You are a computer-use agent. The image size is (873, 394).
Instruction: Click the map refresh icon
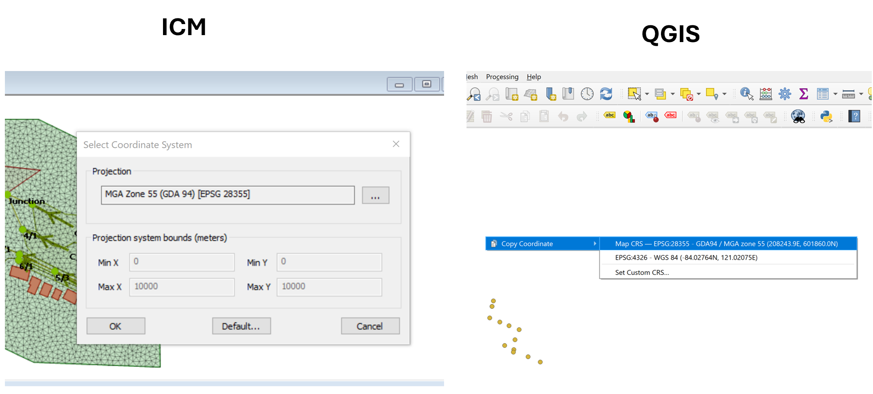tap(606, 94)
